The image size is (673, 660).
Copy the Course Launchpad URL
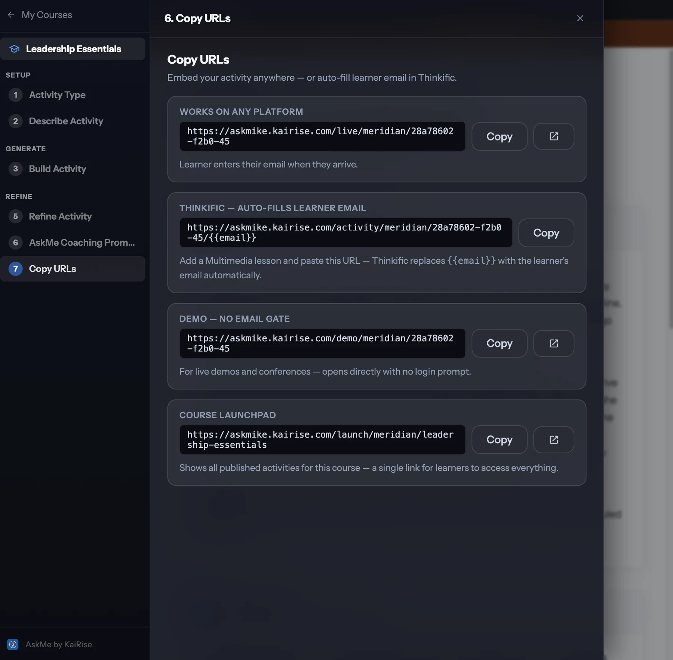coord(499,440)
